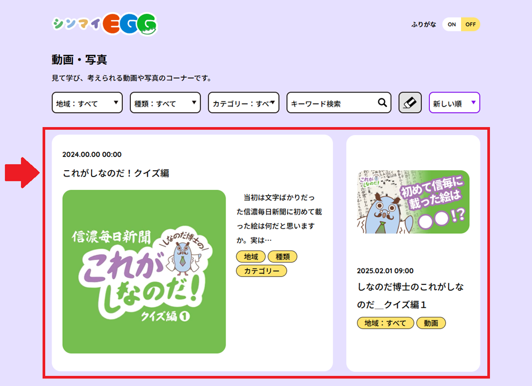Open しなのだ博士のこれがしなのだ__クイズ編１ title link
This screenshot has height=386, width=532.
coord(410,296)
